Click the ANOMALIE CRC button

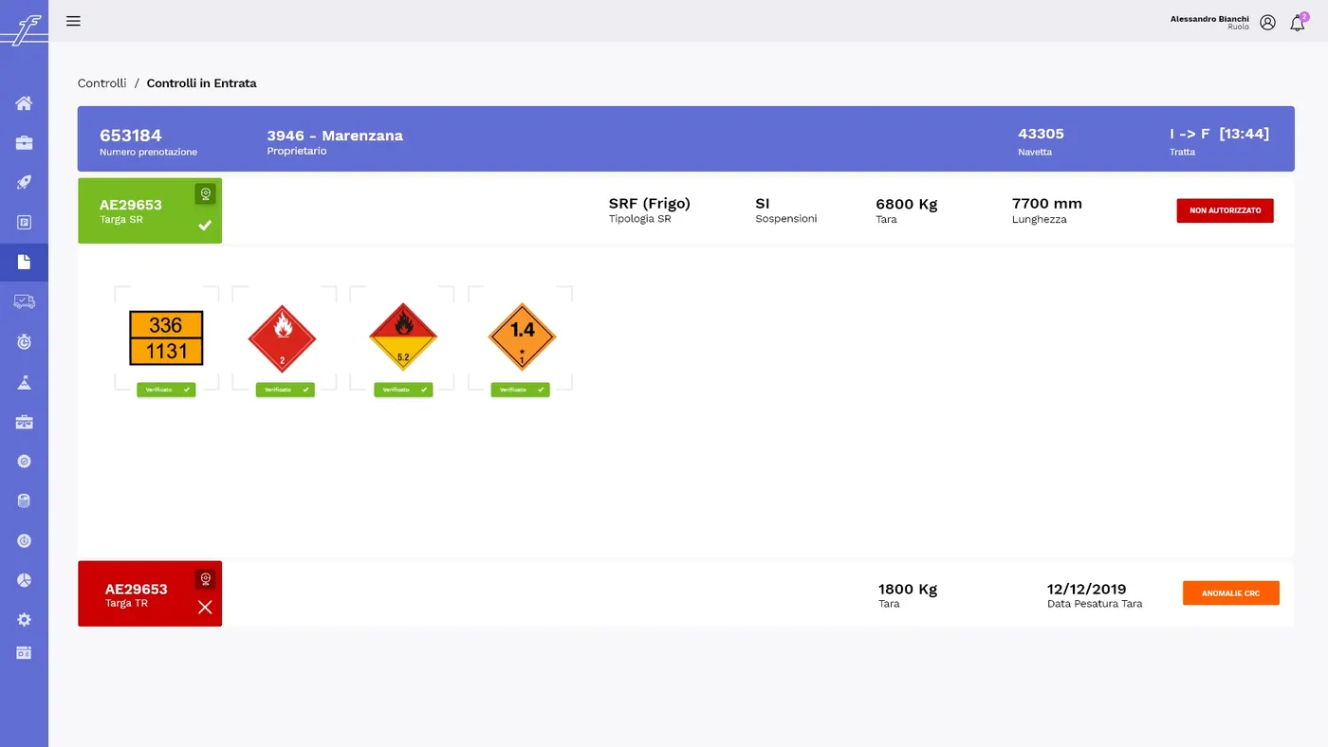click(1230, 593)
